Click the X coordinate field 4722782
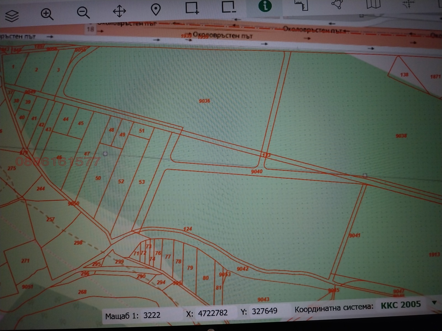This screenshot has height=331, width=442. point(213,313)
